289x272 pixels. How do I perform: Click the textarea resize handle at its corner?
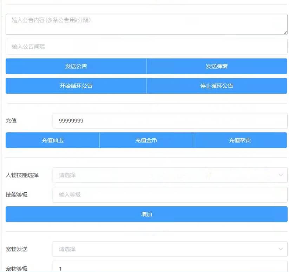tap(284, 33)
